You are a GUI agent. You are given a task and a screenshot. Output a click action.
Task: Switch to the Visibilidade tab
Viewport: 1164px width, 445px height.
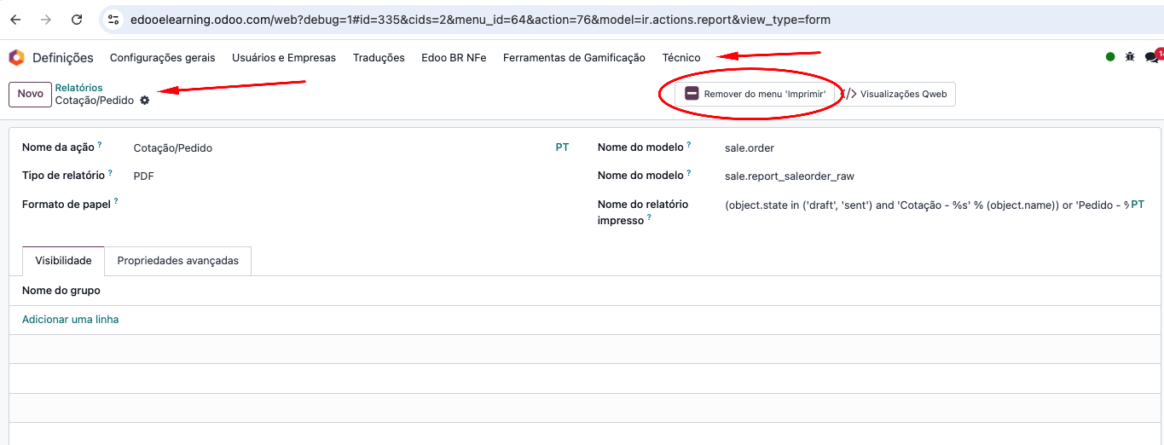(x=63, y=261)
